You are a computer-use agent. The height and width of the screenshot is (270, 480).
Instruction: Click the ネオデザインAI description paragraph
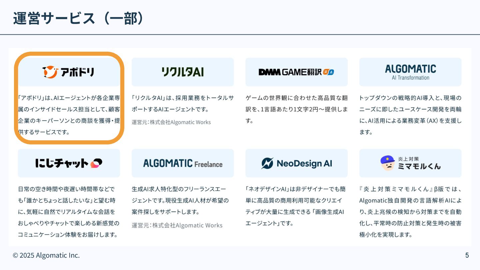296,206
